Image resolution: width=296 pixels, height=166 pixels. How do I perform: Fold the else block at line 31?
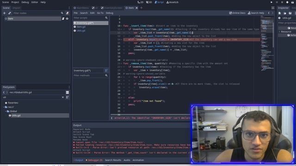point(122,98)
